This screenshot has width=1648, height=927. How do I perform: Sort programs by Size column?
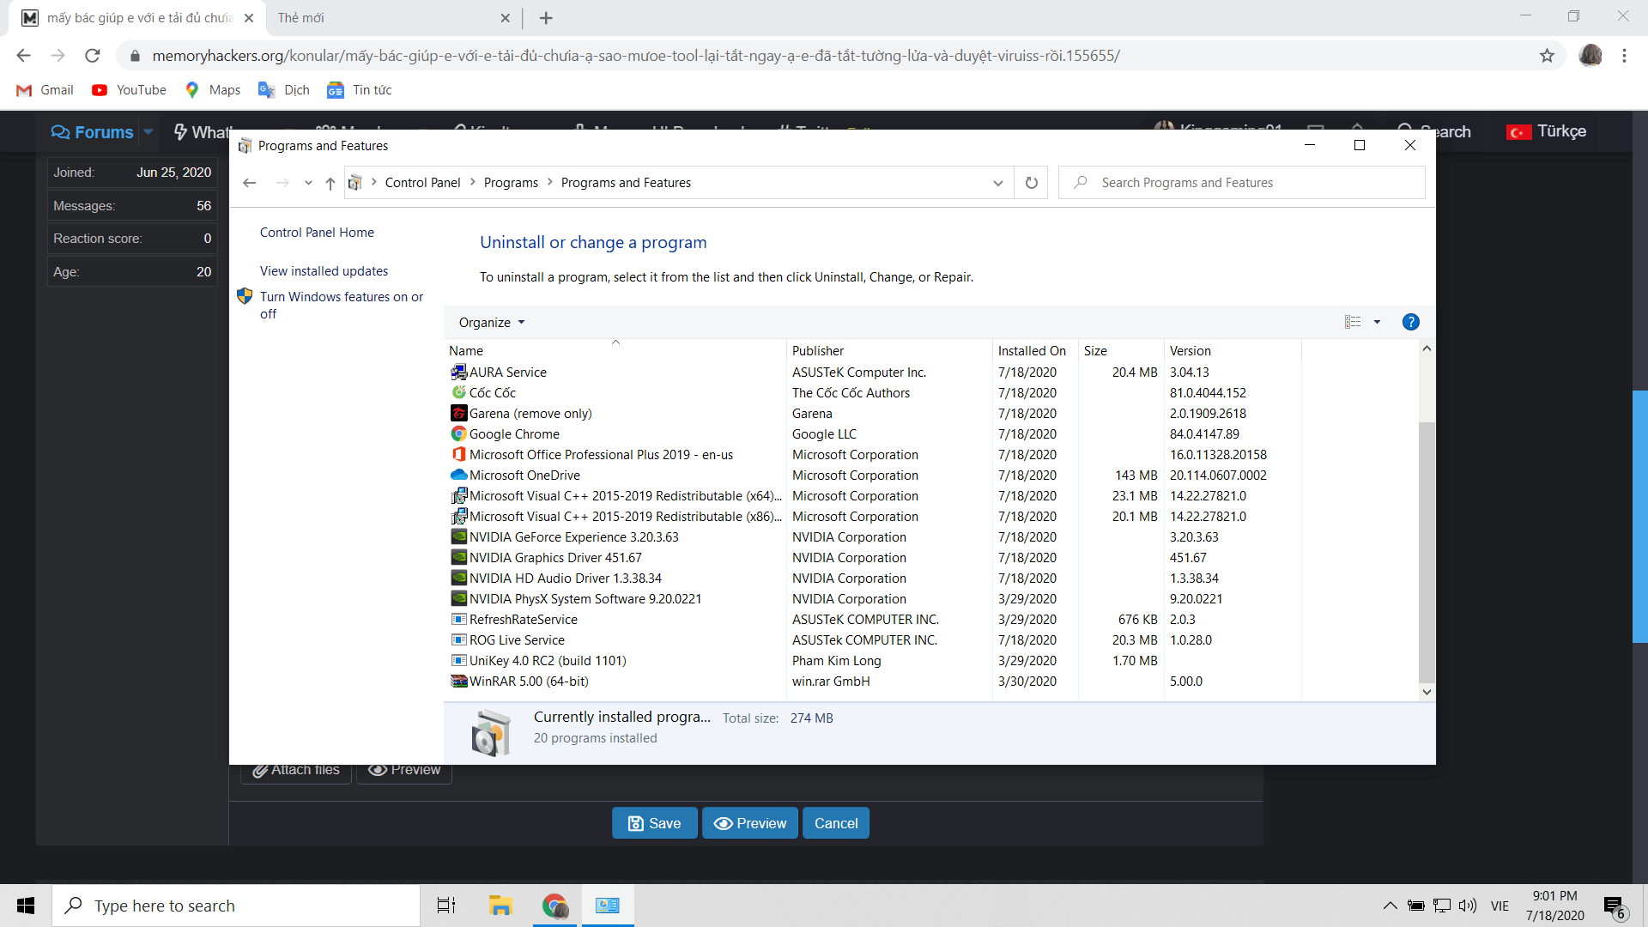coord(1121,350)
